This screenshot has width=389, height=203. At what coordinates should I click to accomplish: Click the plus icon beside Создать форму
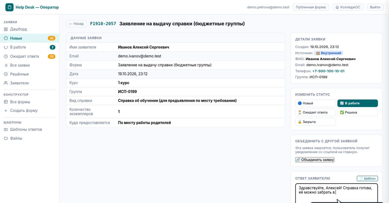click(6, 111)
